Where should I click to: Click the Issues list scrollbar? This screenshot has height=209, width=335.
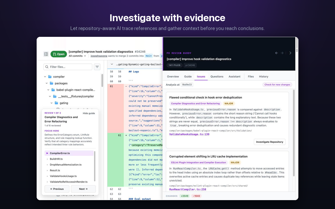(x=293, y=133)
